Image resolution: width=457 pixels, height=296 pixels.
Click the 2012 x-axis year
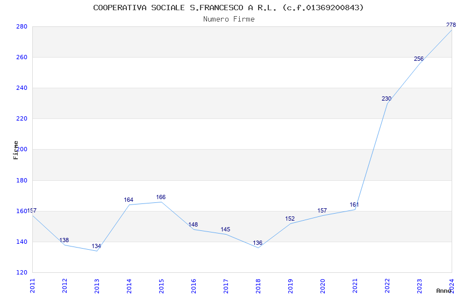65,286
